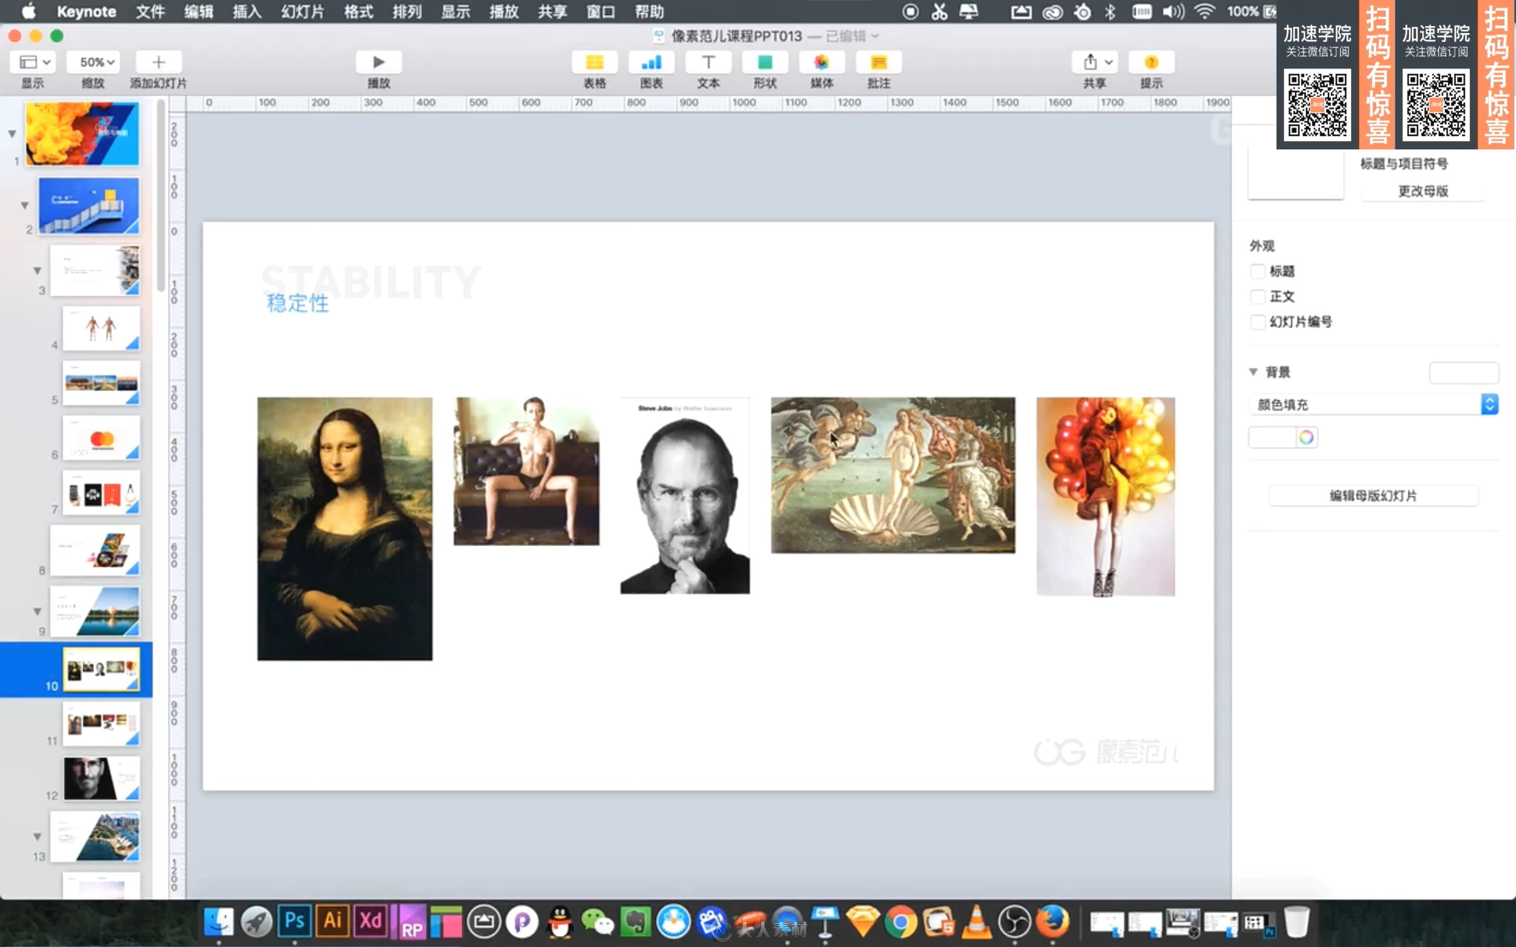
Task: Open the document title dropdown chevron
Action: (x=875, y=36)
